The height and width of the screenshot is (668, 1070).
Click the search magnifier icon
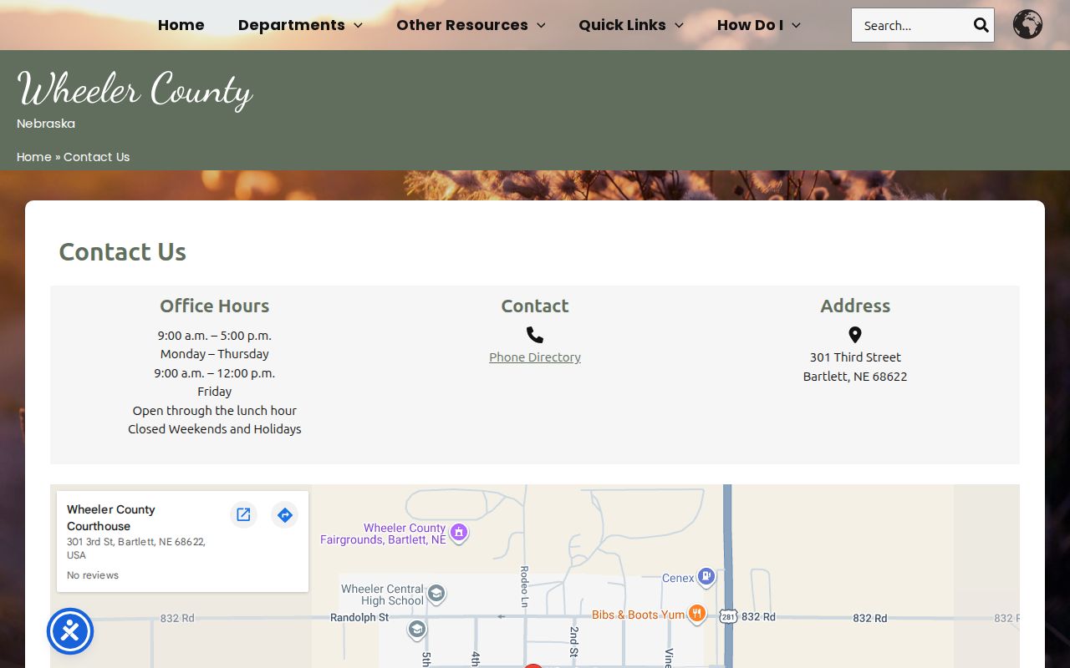click(981, 25)
